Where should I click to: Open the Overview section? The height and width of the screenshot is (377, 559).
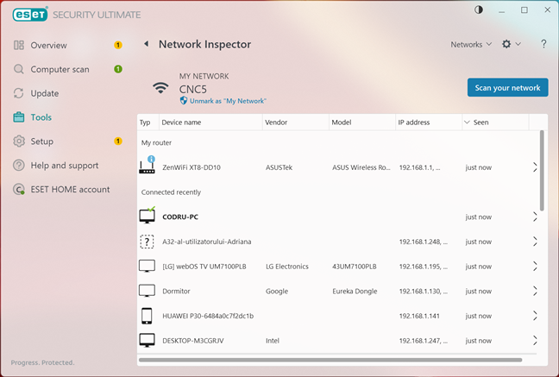[48, 46]
